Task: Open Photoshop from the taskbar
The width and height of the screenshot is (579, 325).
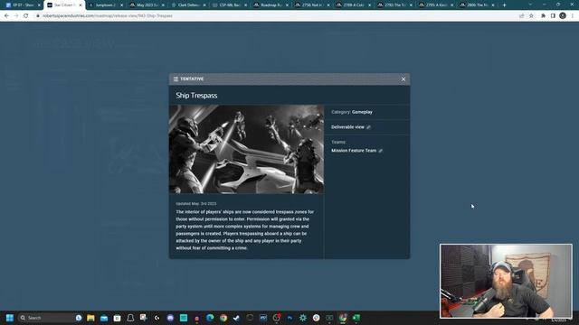Action: (289, 318)
